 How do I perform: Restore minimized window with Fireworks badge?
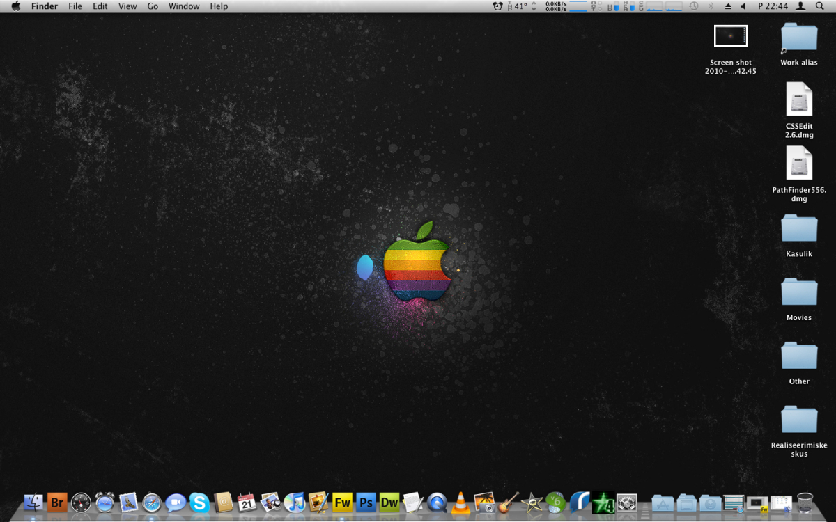(x=757, y=503)
